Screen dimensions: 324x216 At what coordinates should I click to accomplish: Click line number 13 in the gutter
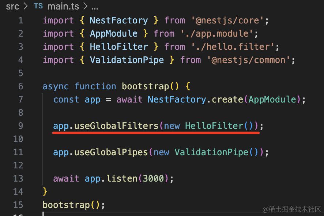click(18, 179)
